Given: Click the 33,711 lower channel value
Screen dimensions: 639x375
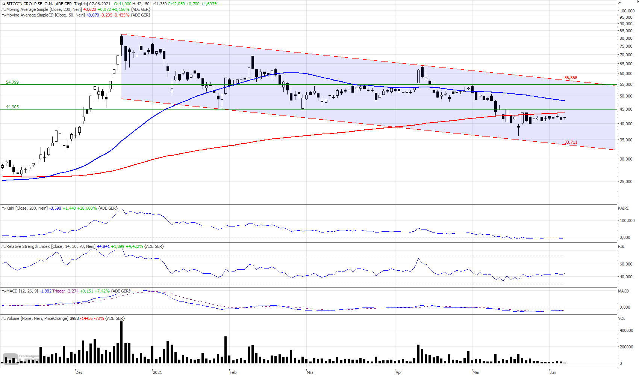Looking at the screenshot, I should point(571,142).
